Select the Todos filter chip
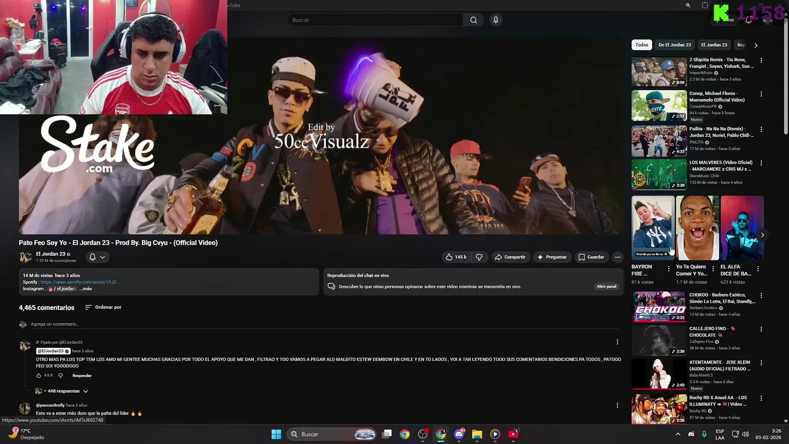Image resolution: width=789 pixels, height=444 pixels. 642,45
